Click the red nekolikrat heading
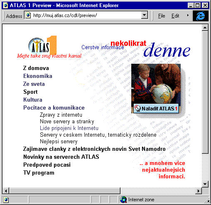The width and height of the screenshot is (211, 205). pyautogui.click(x=128, y=43)
